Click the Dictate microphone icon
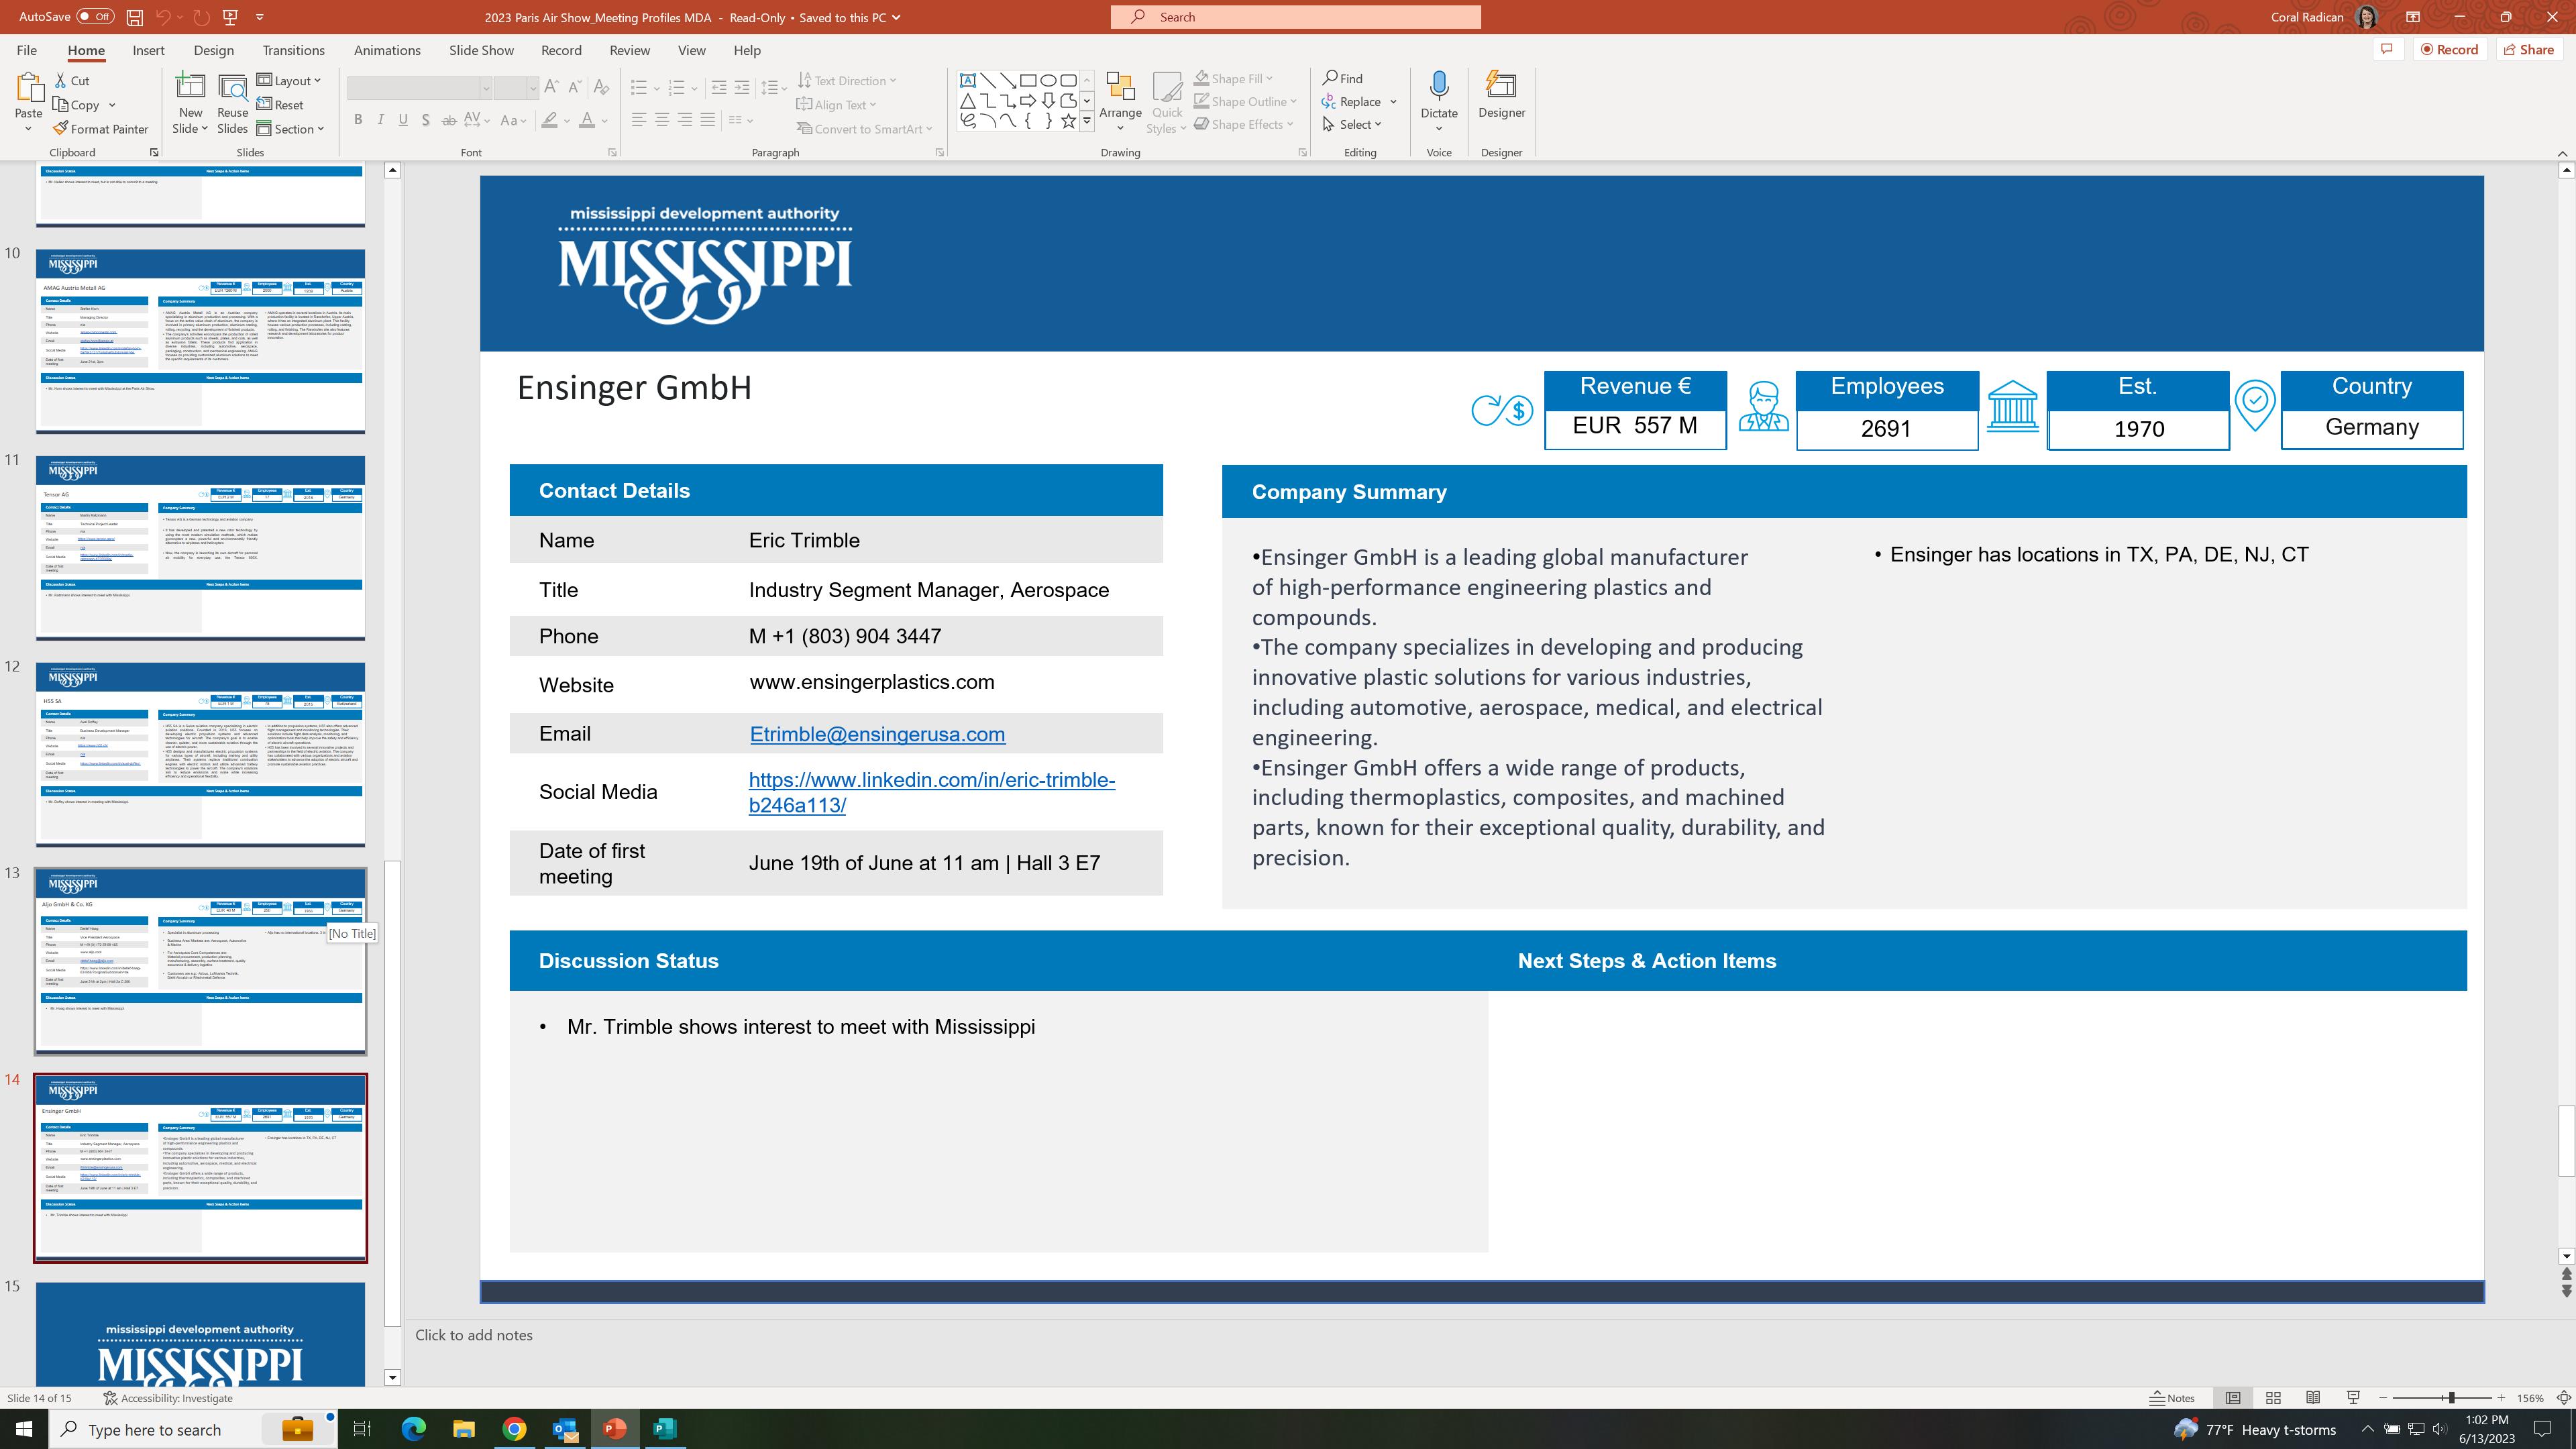This screenshot has width=2576, height=1449. (x=1438, y=87)
